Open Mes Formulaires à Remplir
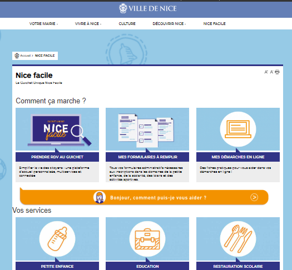This screenshot has height=270, width=292. point(147,157)
